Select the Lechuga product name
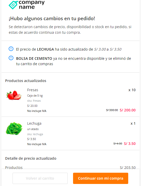 click(34, 123)
